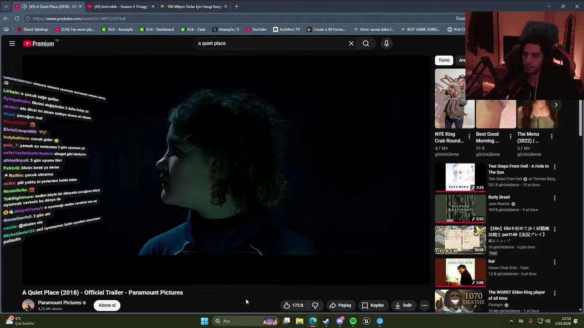
Task: Open options for The WORST Elden Ring video
Action: pyautogui.click(x=555, y=293)
